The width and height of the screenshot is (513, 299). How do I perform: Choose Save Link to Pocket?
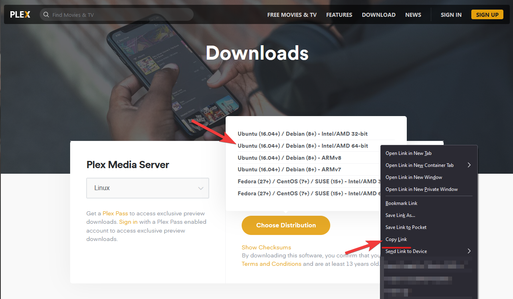coord(429,227)
